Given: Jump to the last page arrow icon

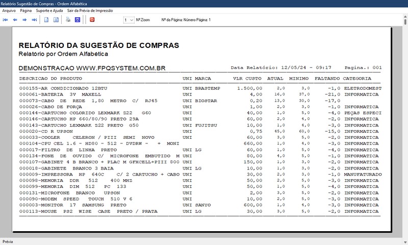Looking at the screenshot, I should click(34, 20).
